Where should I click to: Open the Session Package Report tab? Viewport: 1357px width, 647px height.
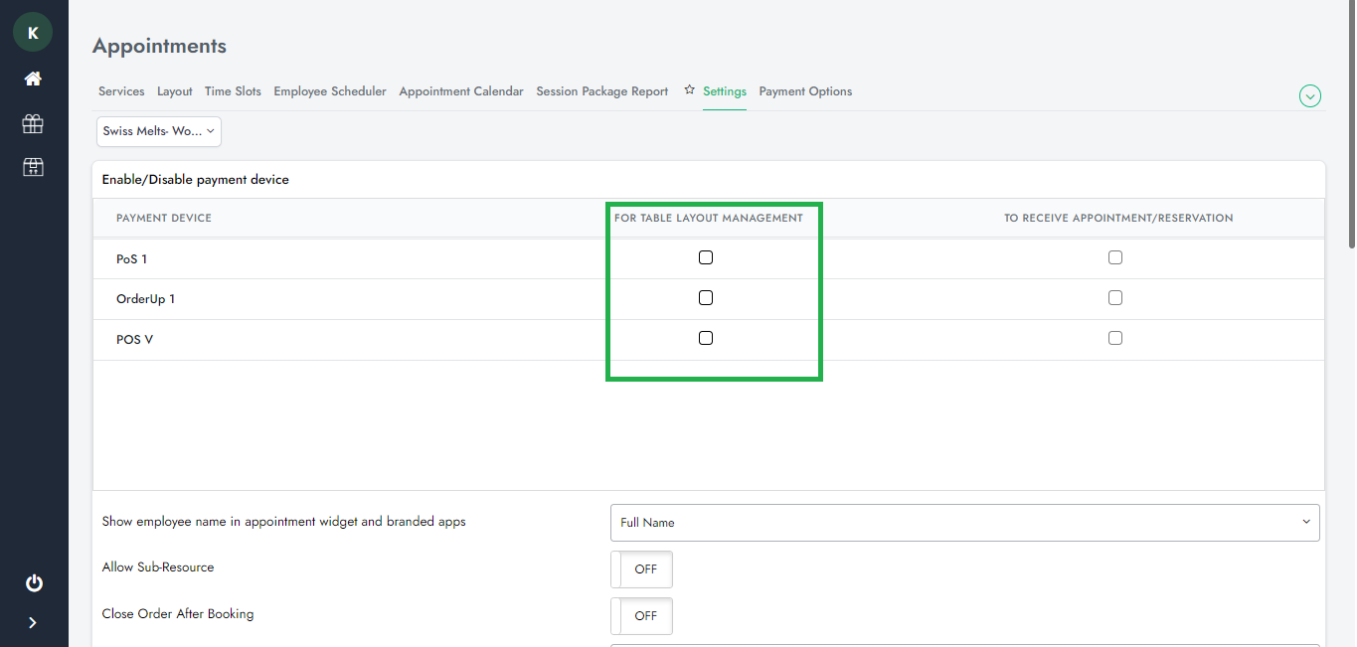pos(602,91)
